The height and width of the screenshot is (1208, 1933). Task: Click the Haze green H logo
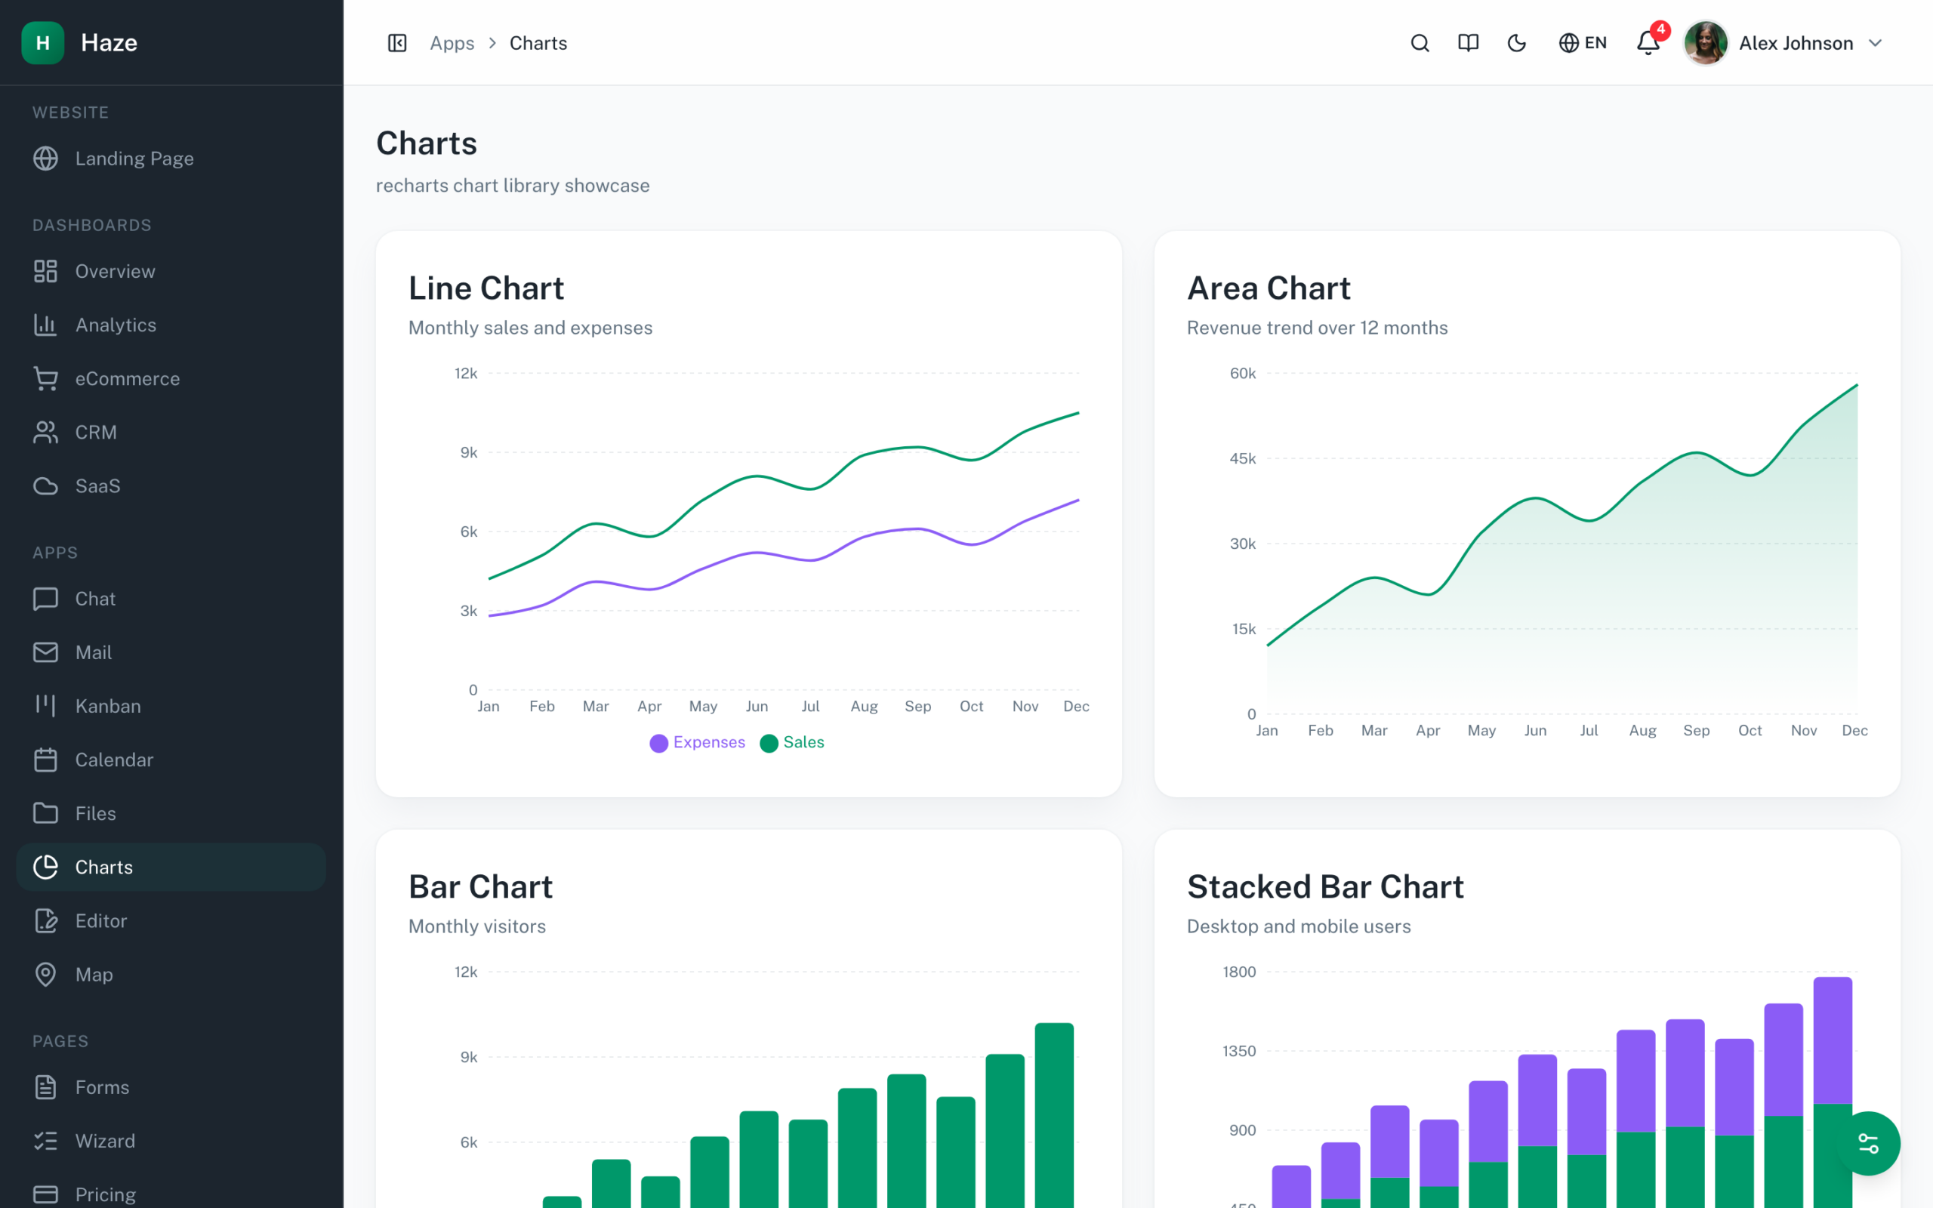tap(43, 43)
